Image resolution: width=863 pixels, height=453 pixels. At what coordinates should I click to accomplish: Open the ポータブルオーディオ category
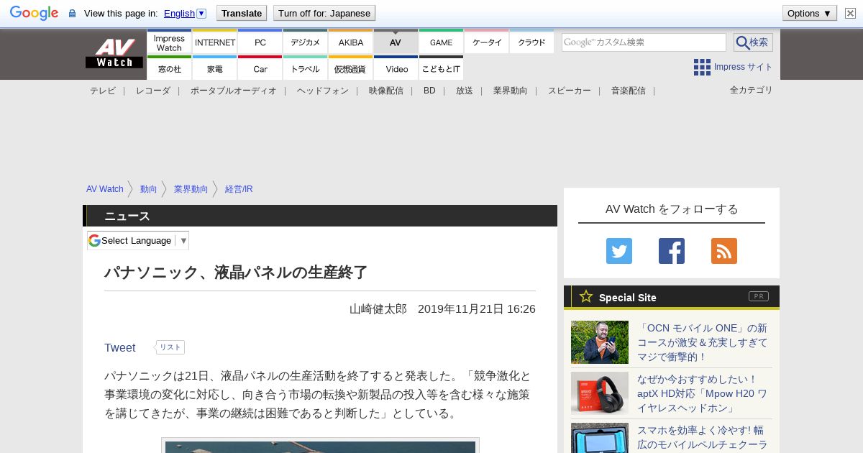(x=234, y=91)
